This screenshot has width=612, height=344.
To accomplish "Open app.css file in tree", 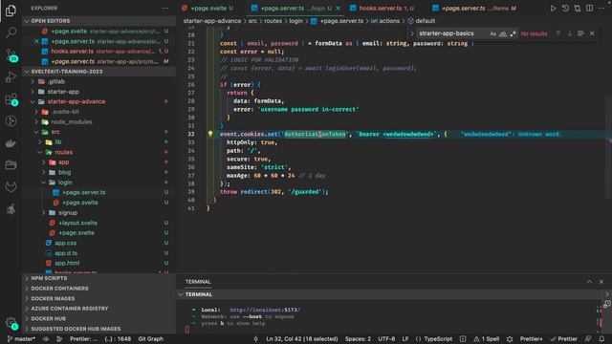I will pos(65,243).
